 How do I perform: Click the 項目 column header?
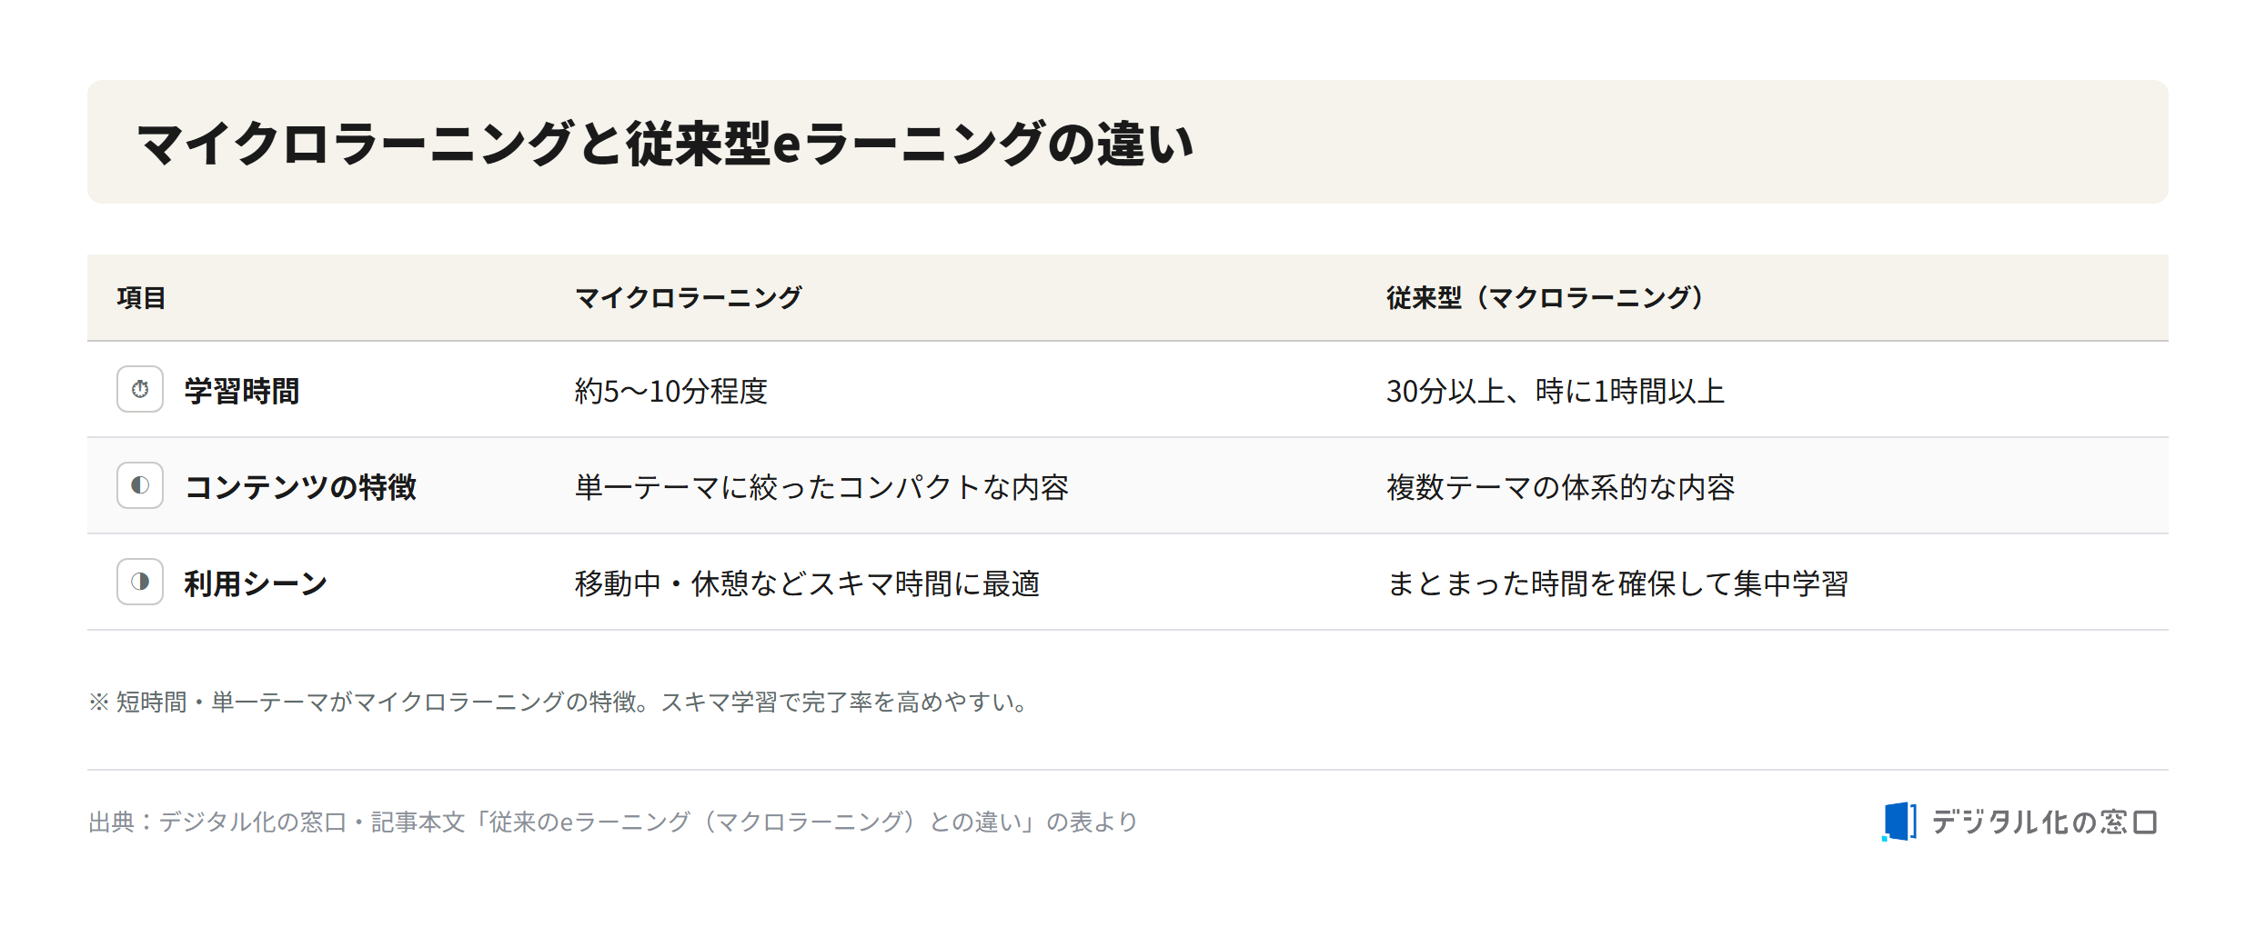[141, 298]
